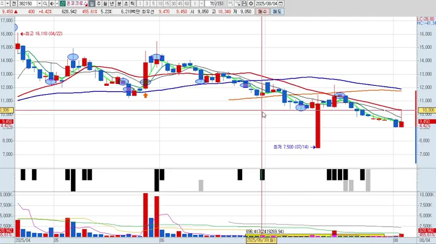Image resolution: width=436 pixels, height=244 pixels.
Task: Open the leftmost 주 type dropdown arrow
Action: (7, 4)
